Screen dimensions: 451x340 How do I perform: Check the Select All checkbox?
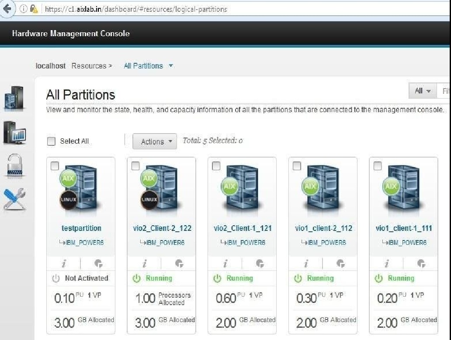click(x=51, y=141)
